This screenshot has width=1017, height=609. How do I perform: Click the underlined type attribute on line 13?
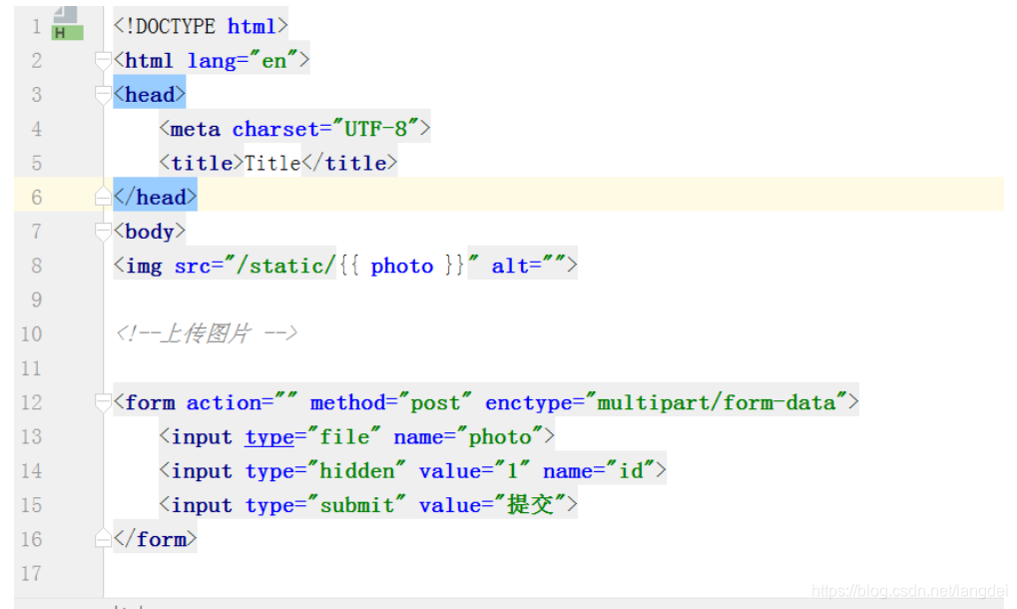269,437
